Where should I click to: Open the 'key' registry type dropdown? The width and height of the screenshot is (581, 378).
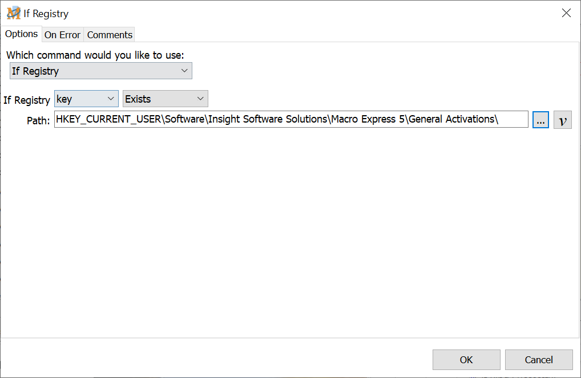tap(86, 99)
